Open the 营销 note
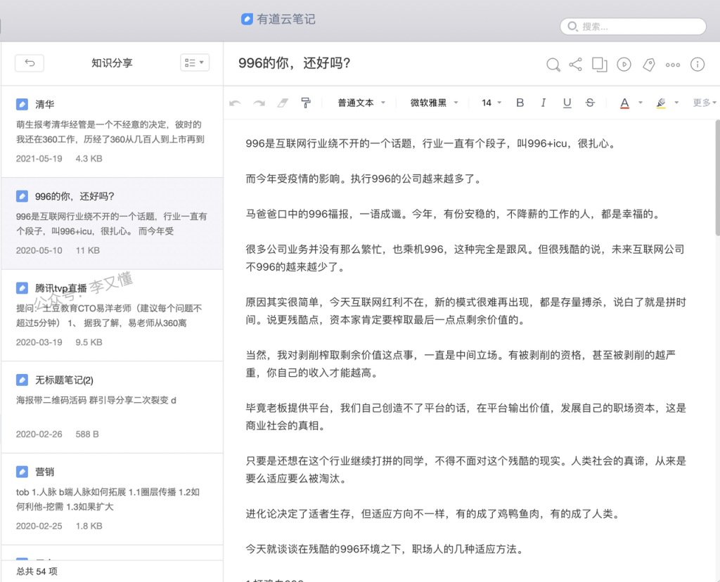The height and width of the screenshot is (582, 720). click(x=112, y=499)
